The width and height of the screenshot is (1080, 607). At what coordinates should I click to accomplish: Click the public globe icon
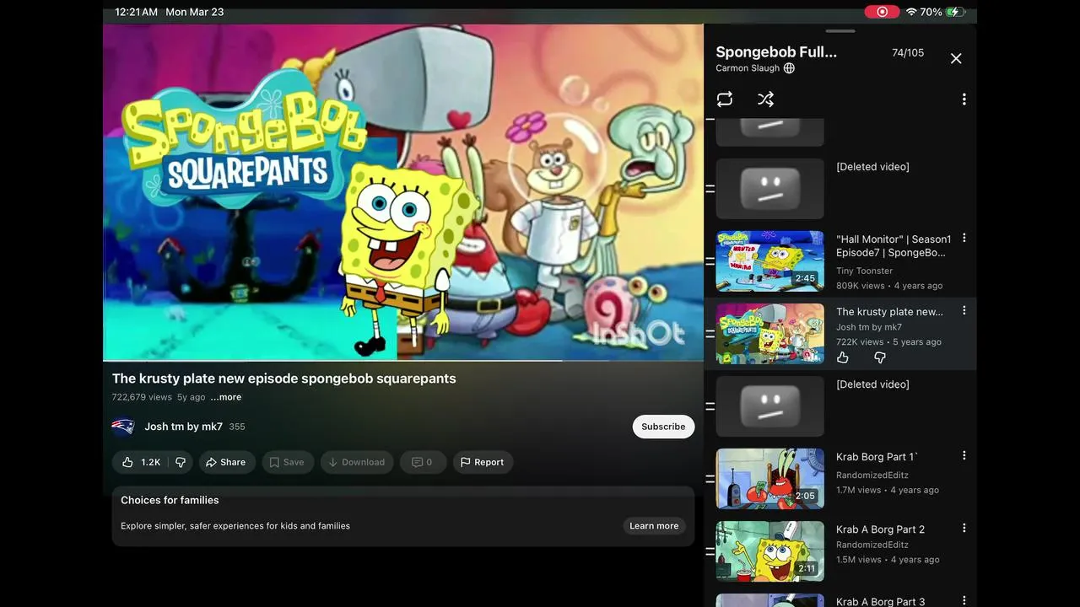coord(789,68)
